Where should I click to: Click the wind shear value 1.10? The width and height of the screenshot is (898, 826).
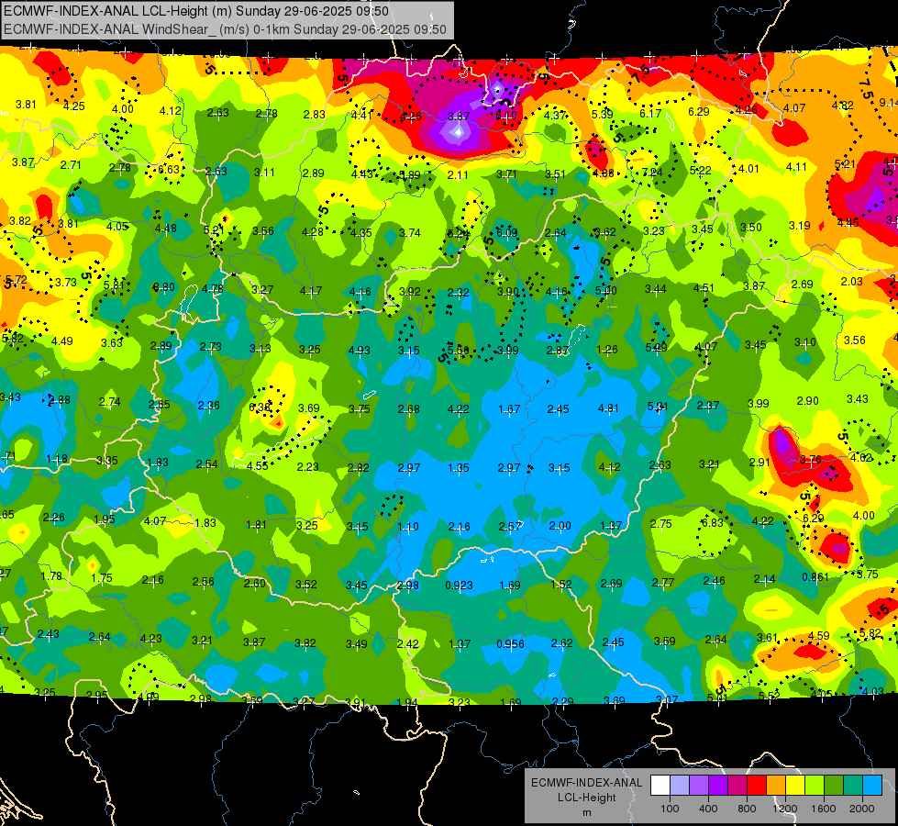pos(408,526)
